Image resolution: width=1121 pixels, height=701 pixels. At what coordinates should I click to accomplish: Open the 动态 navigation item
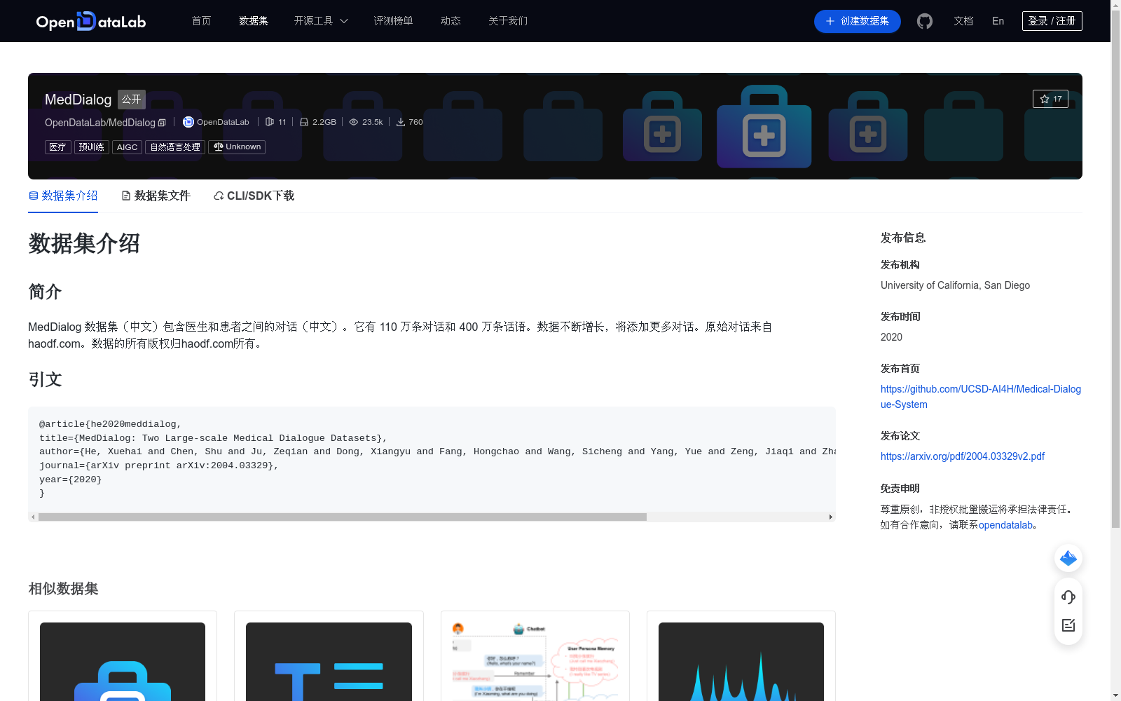[x=451, y=21]
